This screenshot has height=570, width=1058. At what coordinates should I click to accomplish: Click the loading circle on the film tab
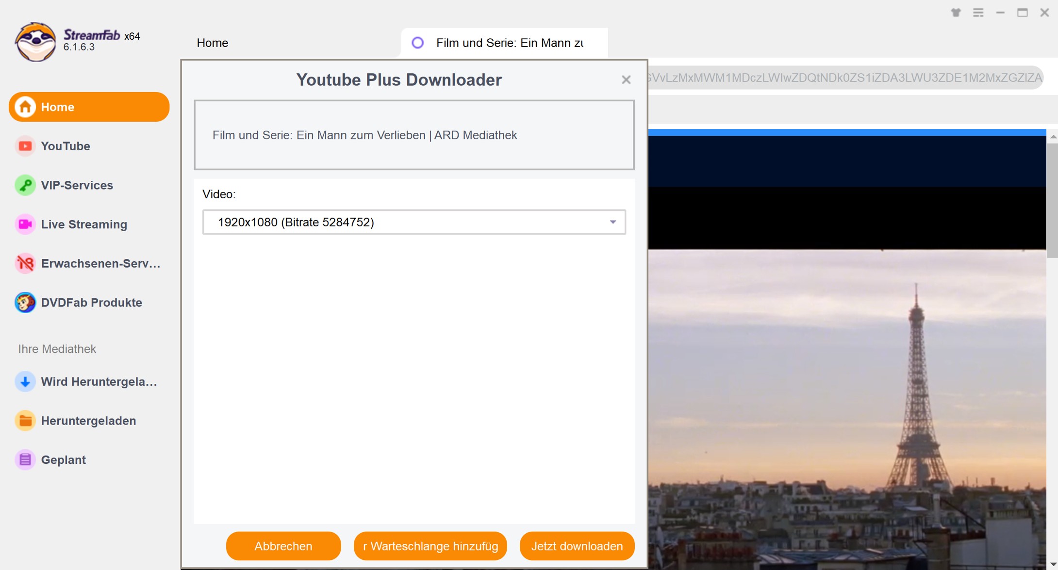pos(417,43)
